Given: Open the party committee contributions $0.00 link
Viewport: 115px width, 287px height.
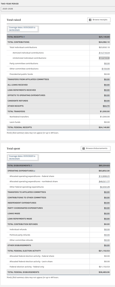Looking at the screenshot, I should pyautogui.click(x=107, y=64).
